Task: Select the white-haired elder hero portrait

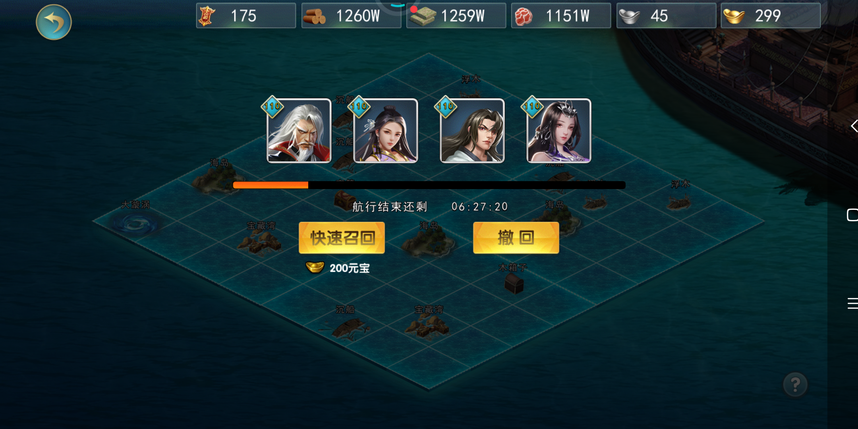Action: (x=299, y=131)
